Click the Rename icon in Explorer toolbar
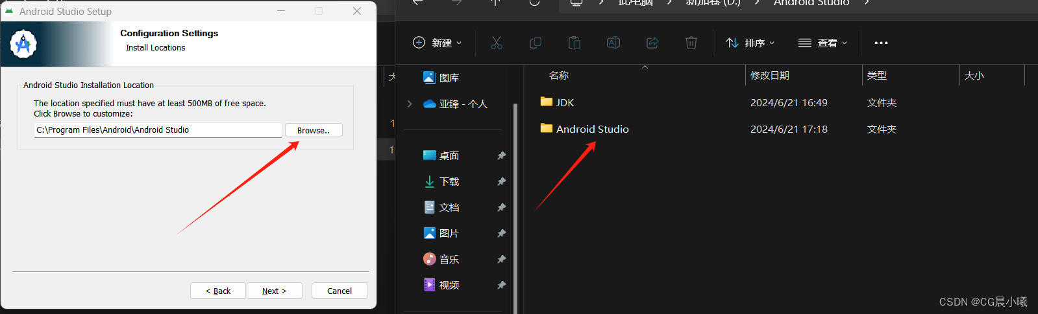 [613, 43]
